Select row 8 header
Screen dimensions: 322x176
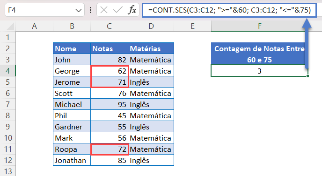tap(8, 115)
